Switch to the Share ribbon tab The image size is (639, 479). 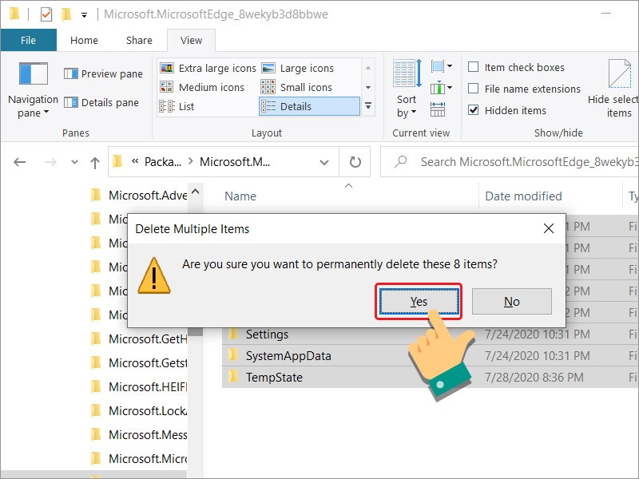click(139, 40)
